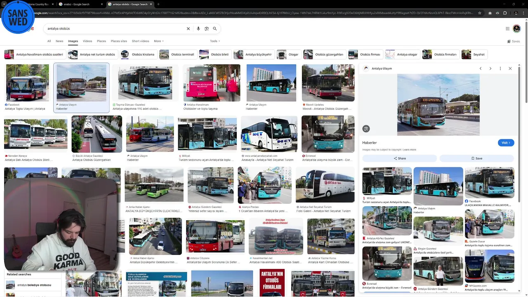The height and width of the screenshot is (297, 528).
Task: Open the Antalya Havalimanı red bus image
Action: point(212,83)
